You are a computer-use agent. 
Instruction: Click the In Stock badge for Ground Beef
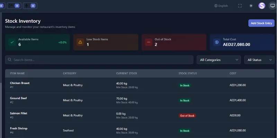184,100
